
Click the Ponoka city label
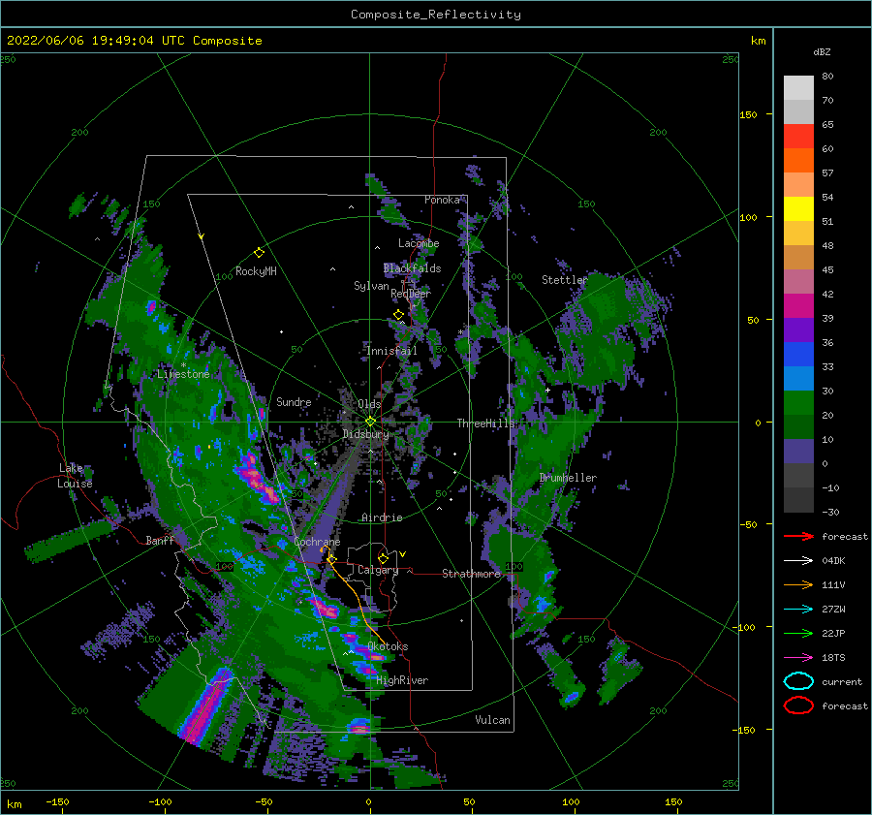442,200
